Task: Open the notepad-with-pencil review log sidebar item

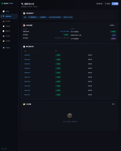Action: (9, 31)
